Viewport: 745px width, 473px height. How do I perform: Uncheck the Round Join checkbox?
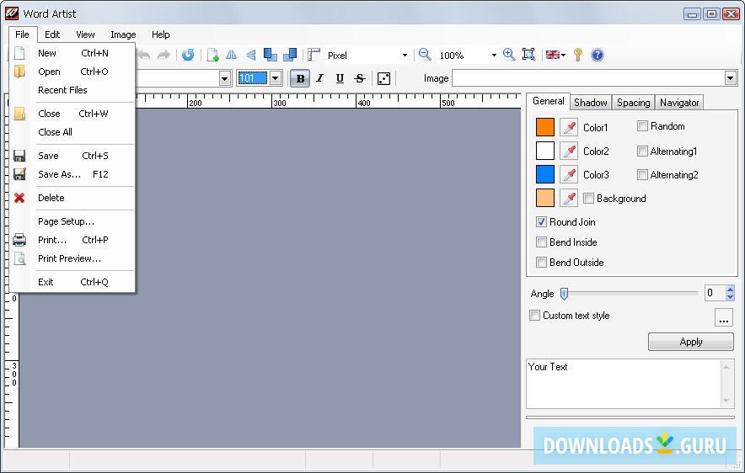click(541, 221)
